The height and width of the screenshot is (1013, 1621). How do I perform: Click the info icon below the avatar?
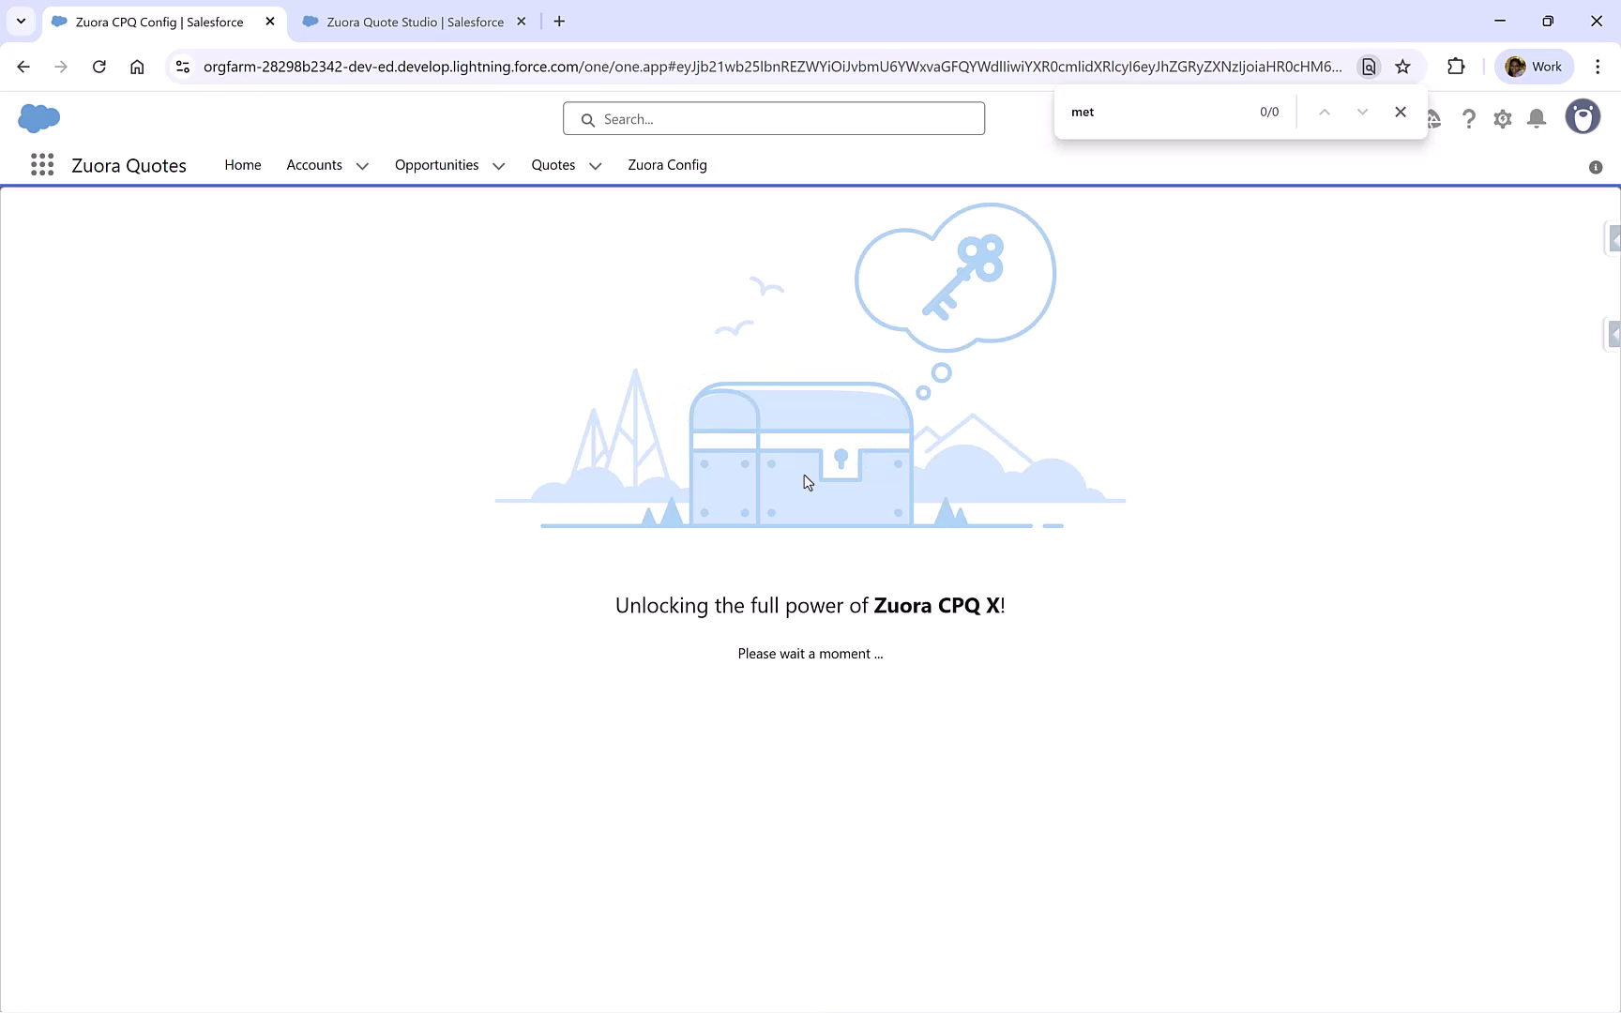click(x=1595, y=167)
